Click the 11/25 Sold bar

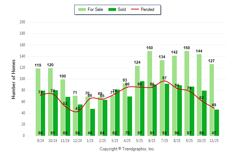tap(216, 122)
